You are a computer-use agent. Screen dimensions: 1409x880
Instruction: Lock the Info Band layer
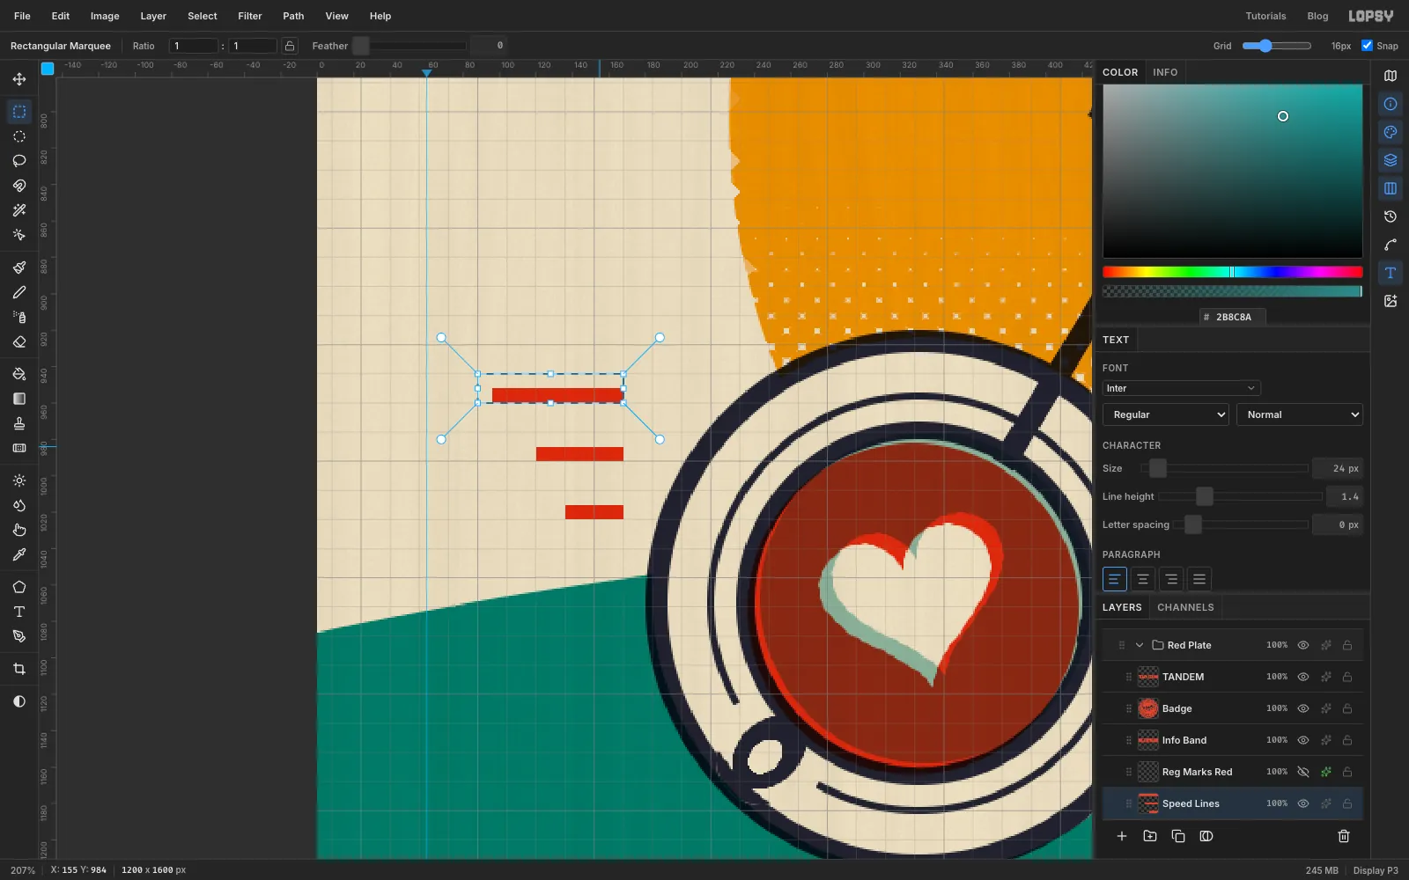[x=1347, y=740]
